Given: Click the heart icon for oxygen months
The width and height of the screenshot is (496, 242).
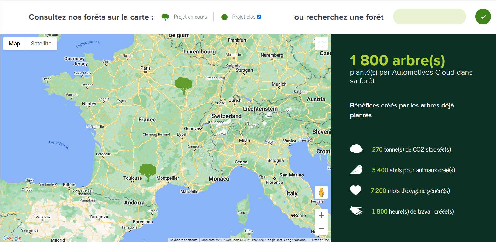Looking at the screenshot, I should click(x=356, y=190).
